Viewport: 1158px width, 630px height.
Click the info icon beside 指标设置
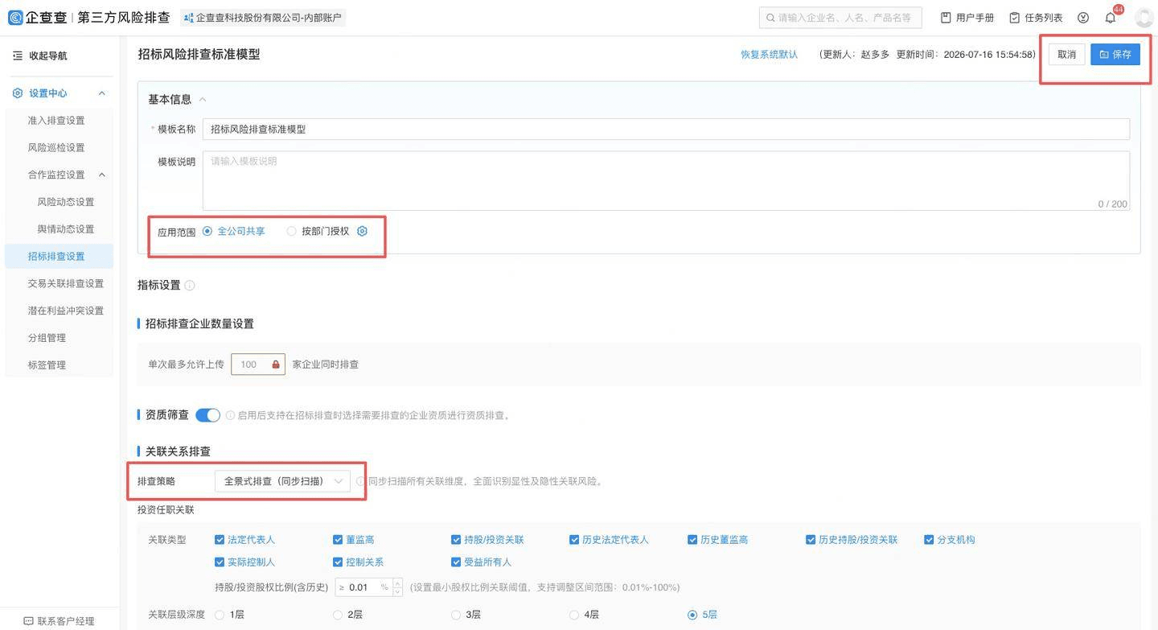tap(190, 286)
